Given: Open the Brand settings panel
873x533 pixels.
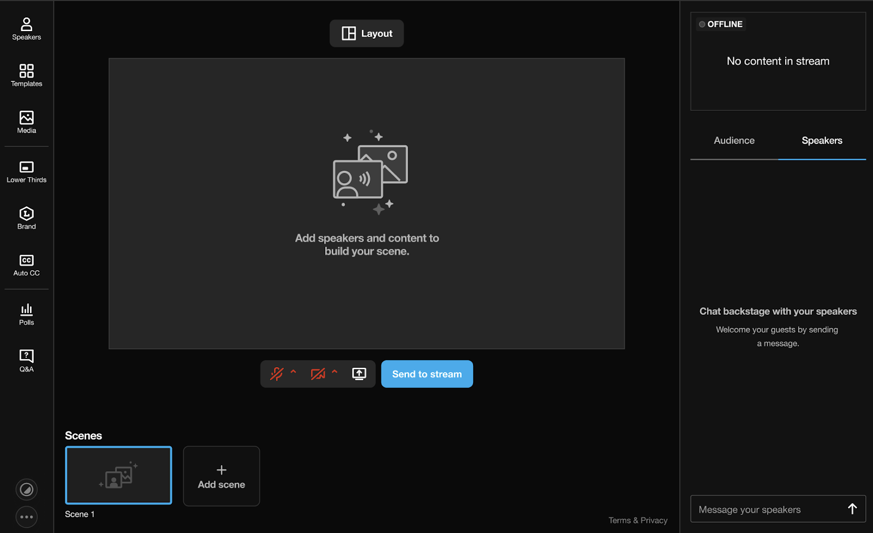Looking at the screenshot, I should tap(26, 218).
